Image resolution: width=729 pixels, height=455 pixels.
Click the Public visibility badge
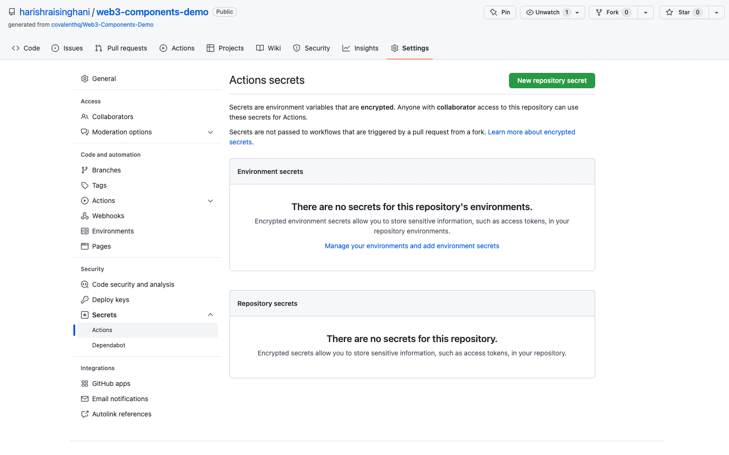(x=225, y=12)
